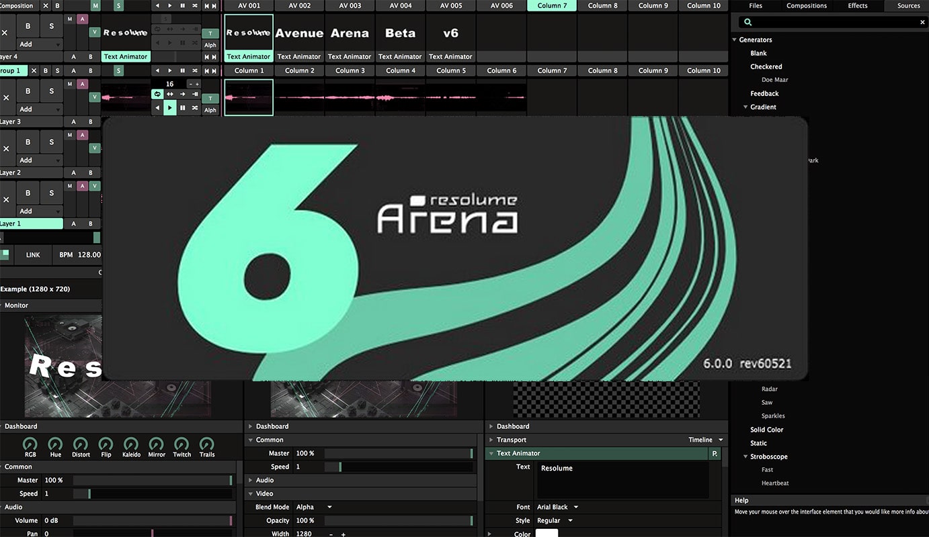The height and width of the screenshot is (537, 929).
Task: Click the Trails dashboard knob
Action: click(x=207, y=444)
